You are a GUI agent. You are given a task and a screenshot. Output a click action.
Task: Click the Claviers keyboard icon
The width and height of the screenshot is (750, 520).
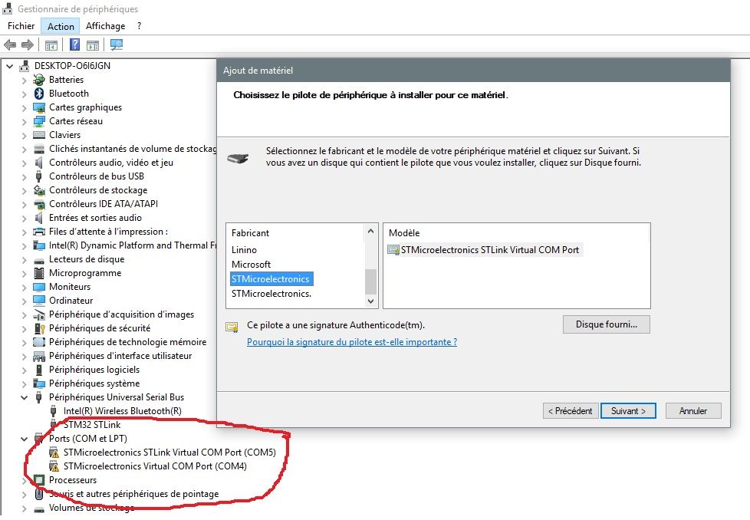(x=39, y=135)
